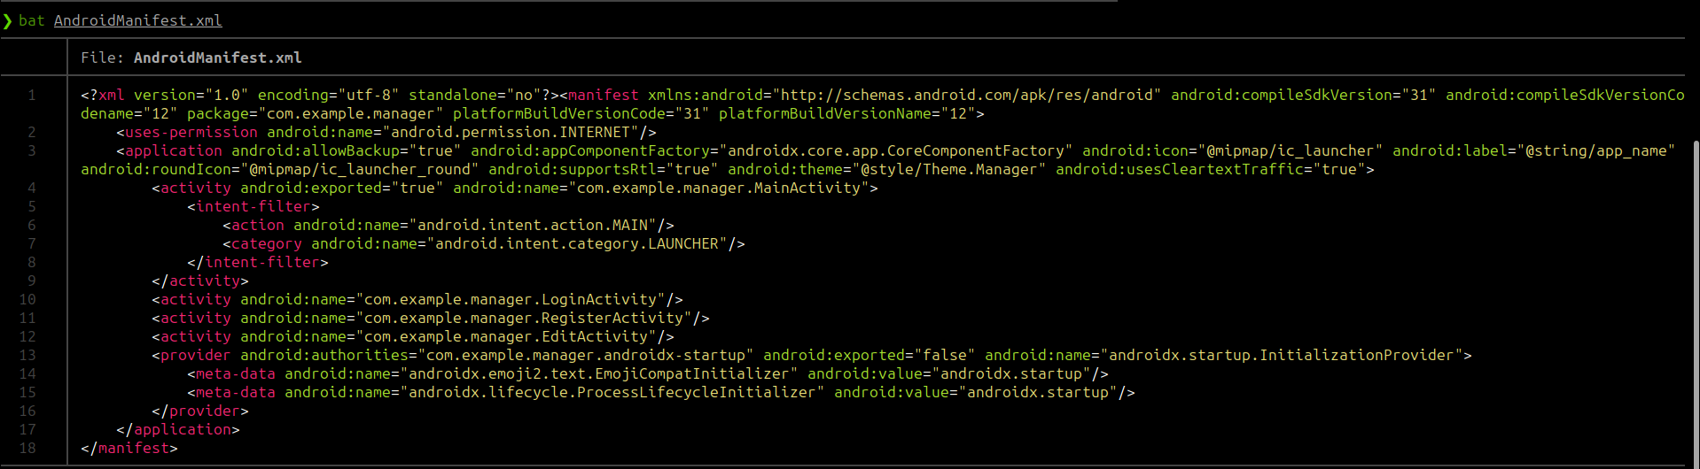Click the android.permission.INTERNET value
This screenshot has width=1700, height=469.
tap(514, 132)
